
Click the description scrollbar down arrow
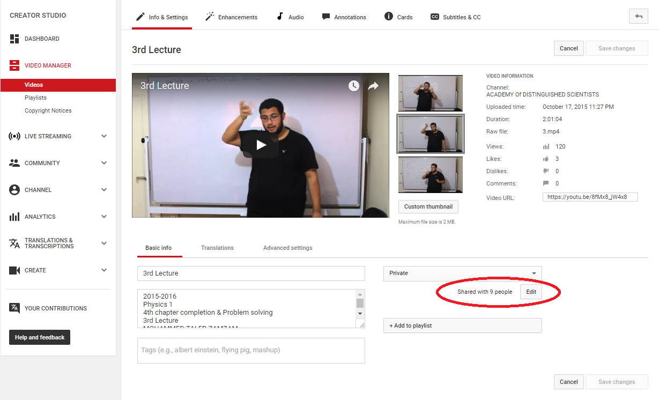tap(360, 314)
